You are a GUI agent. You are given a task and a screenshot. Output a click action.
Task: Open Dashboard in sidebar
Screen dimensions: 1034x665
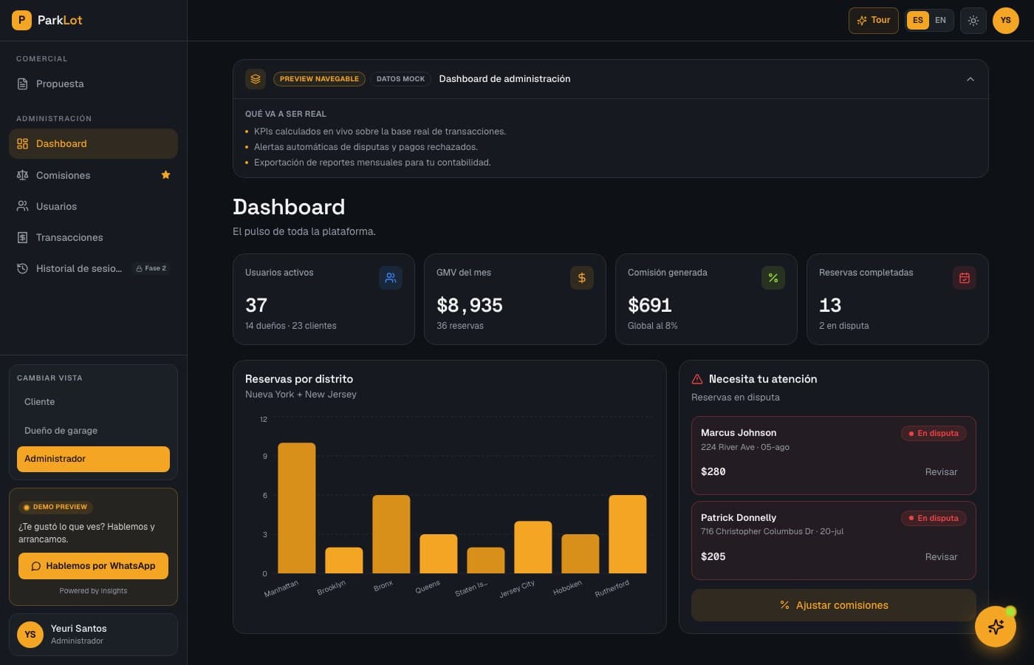coord(93,143)
